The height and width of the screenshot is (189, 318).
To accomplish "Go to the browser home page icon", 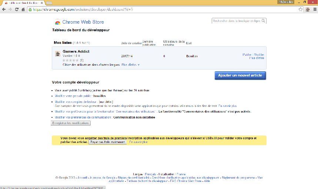I will pos(23,9).
